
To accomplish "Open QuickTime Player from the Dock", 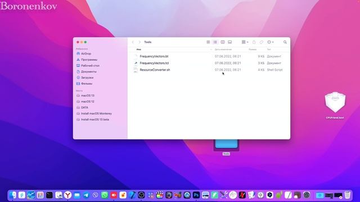I will [x=187, y=195].
